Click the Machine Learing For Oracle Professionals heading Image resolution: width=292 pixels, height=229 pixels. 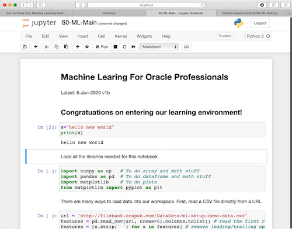click(144, 77)
